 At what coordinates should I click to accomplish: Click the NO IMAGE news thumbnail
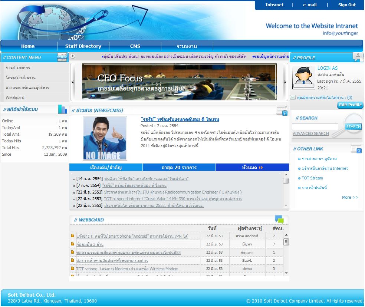[x=105, y=138]
